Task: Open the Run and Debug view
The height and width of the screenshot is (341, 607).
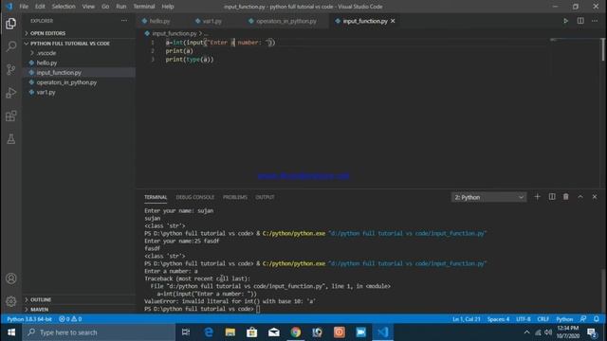Action: 10,93
